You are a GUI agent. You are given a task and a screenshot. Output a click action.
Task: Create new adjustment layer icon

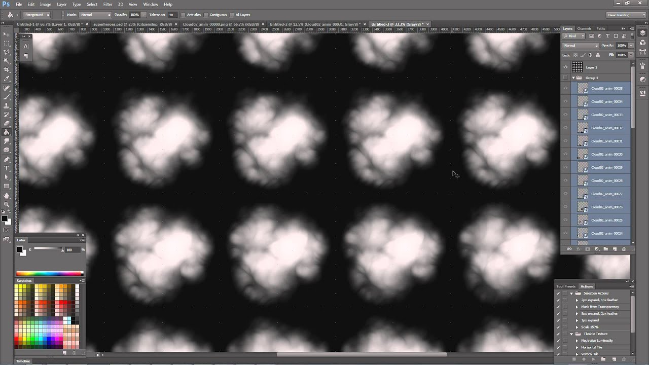tap(597, 249)
